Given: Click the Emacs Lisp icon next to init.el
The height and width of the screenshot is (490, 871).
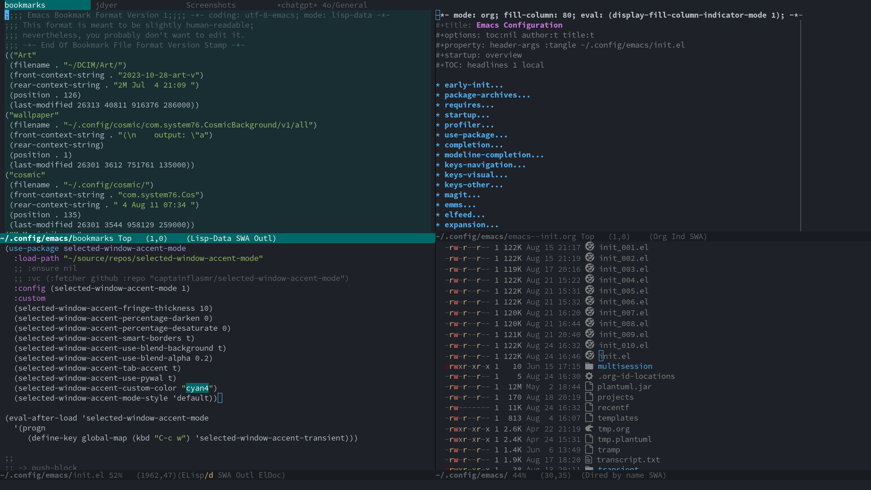Looking at the screenshot, I should pos(589,356).
